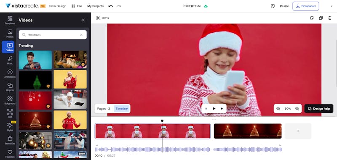This screenshot has height=160, width=337.
Task: Play the video with the play button
Action: tap(214, 109)
